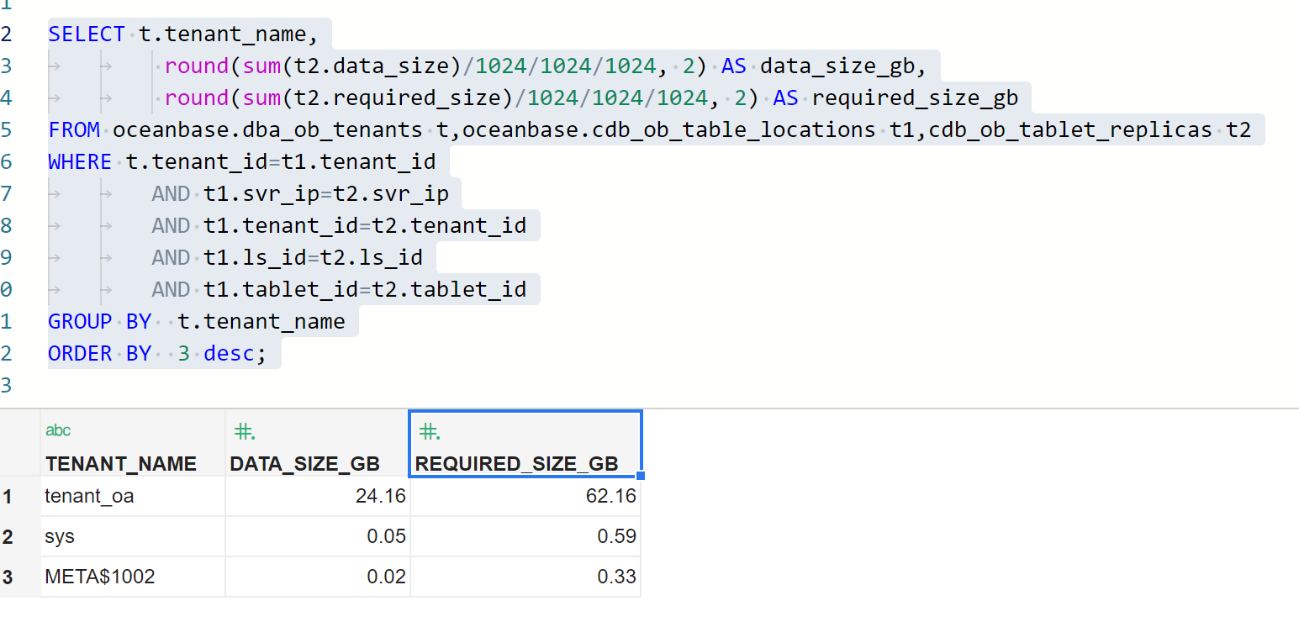Click the SELECT keyword in the editor

click(87, 34)
